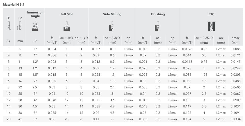245x126 pixels.
Task: Click the D1 diameter end mill icon
Action: 9,26
